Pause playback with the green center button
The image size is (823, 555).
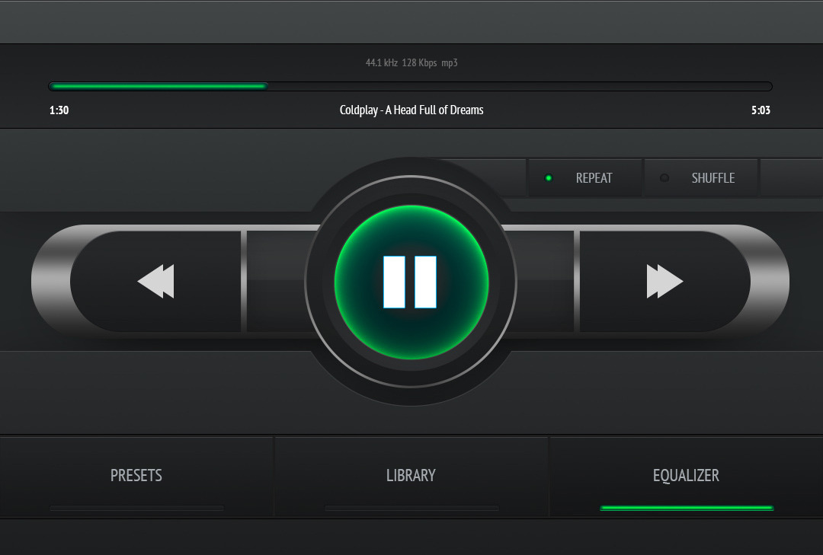411,282
